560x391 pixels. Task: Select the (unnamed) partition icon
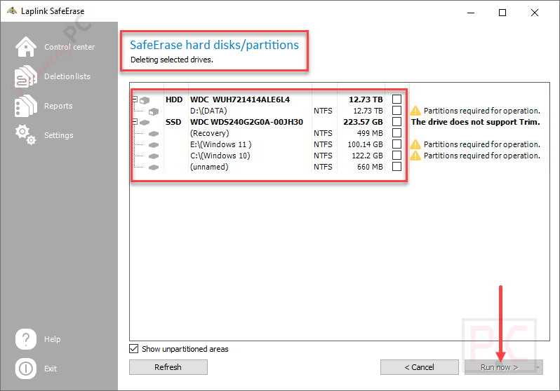(154, 167)
